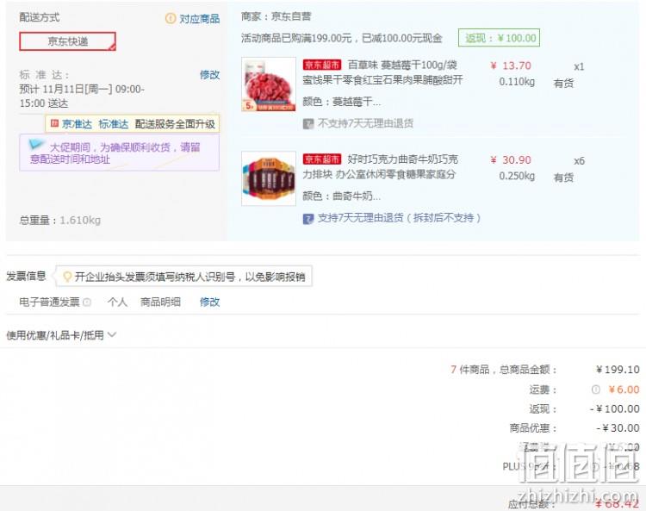646x511 pixels.
Task: Click total amount ¥199.10
Action: [618, 369]
